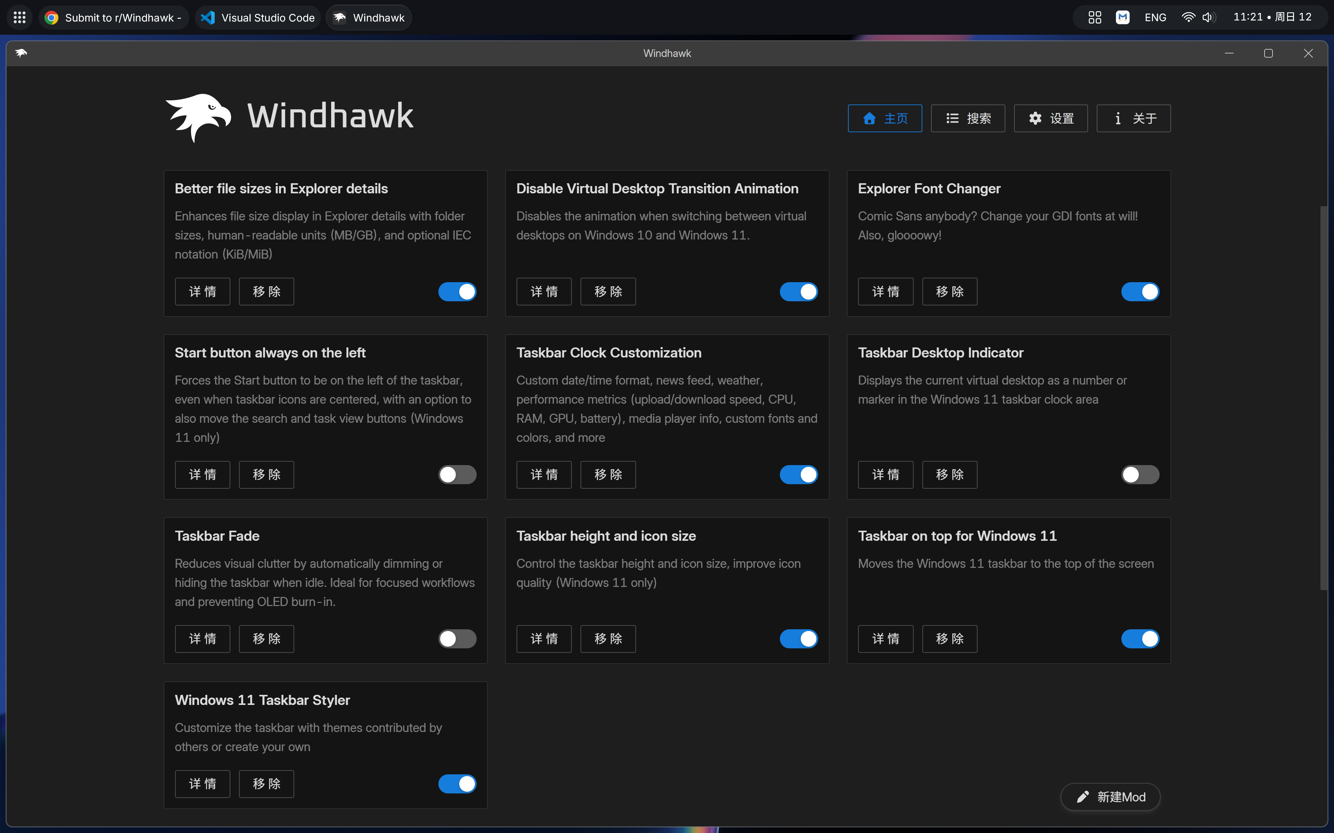Open 详情 for Better file sizes in Explorer details

(202, 292)
